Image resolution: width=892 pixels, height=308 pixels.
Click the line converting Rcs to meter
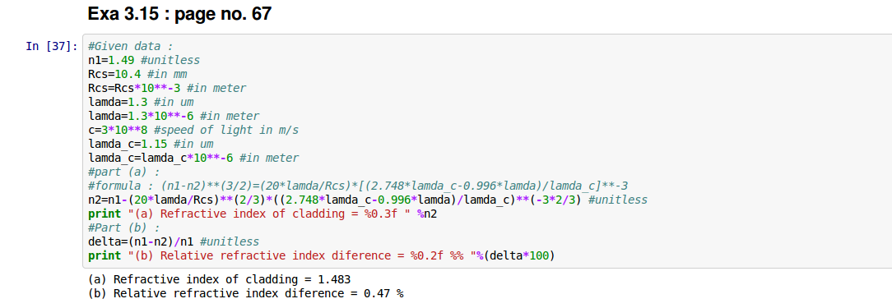167,88
